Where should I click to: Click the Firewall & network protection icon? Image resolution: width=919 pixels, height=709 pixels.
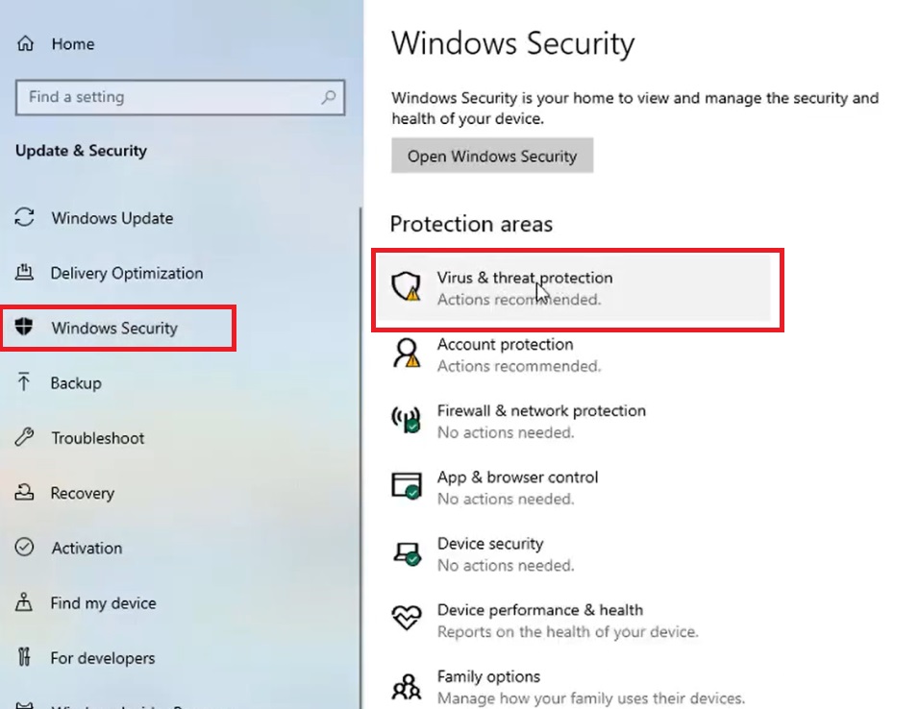click(x=407, y=420)
